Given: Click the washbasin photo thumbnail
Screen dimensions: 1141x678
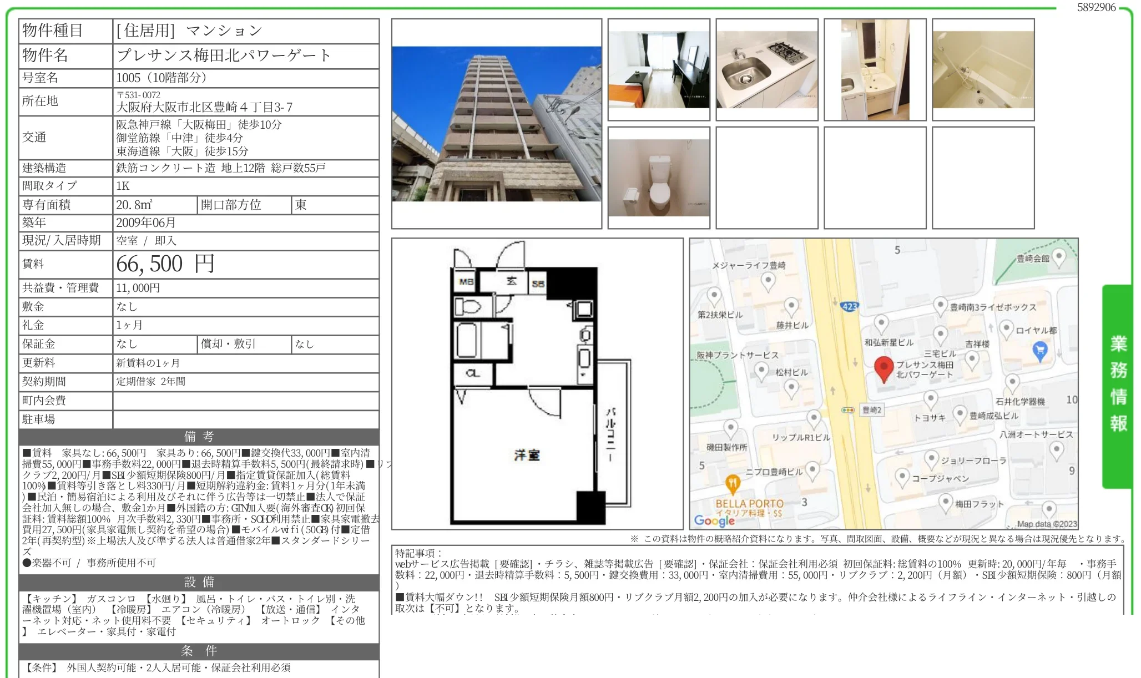Looking at the screenshot, I should tap(875, 68).
